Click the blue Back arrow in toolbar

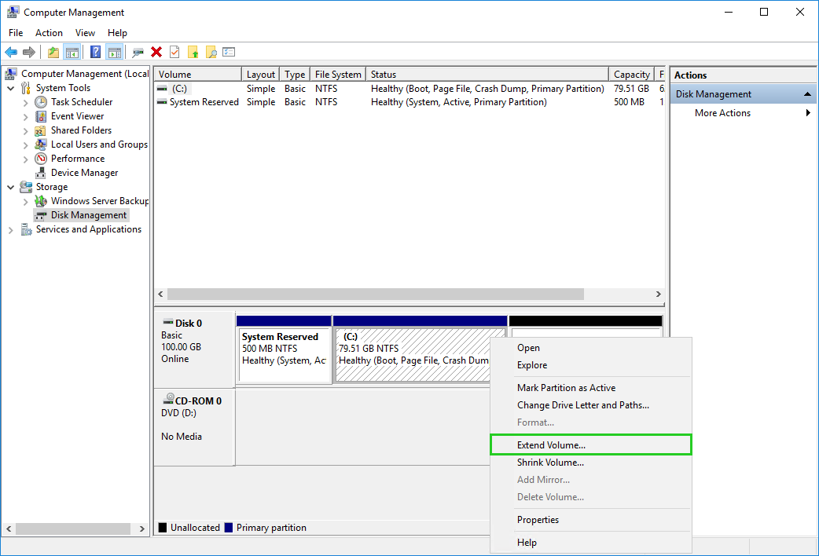click(11, 52)
